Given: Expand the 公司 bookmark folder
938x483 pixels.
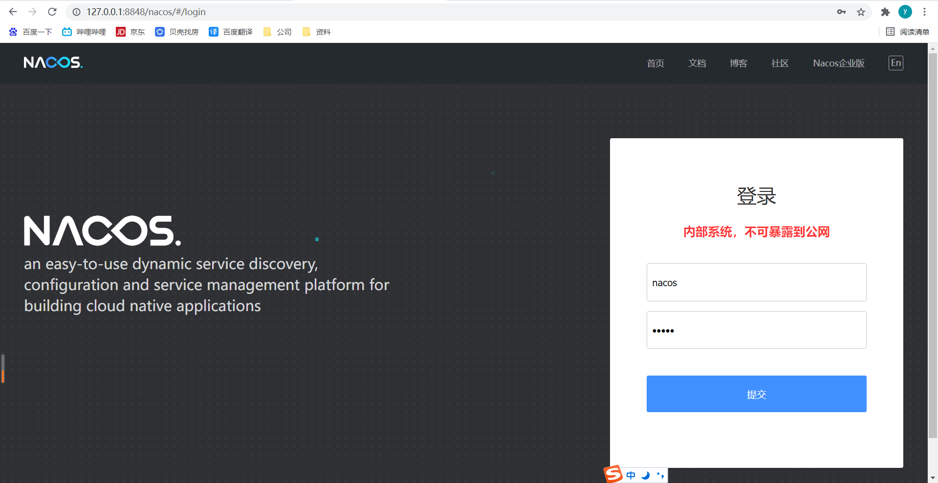Looking at the screenshot, I should click(277, 32).
